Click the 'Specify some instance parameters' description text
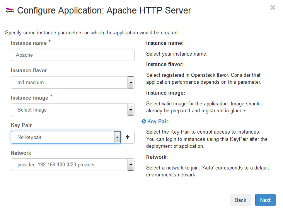 point(91,33)
